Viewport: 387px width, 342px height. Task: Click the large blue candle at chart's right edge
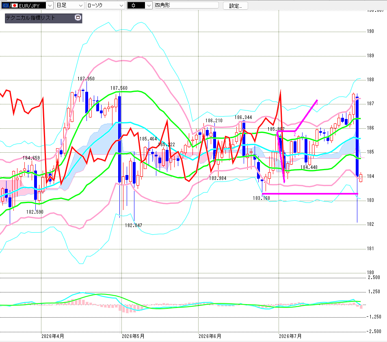(357, 137)
